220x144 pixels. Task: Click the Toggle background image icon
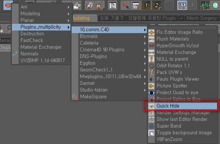coord(151,133)
